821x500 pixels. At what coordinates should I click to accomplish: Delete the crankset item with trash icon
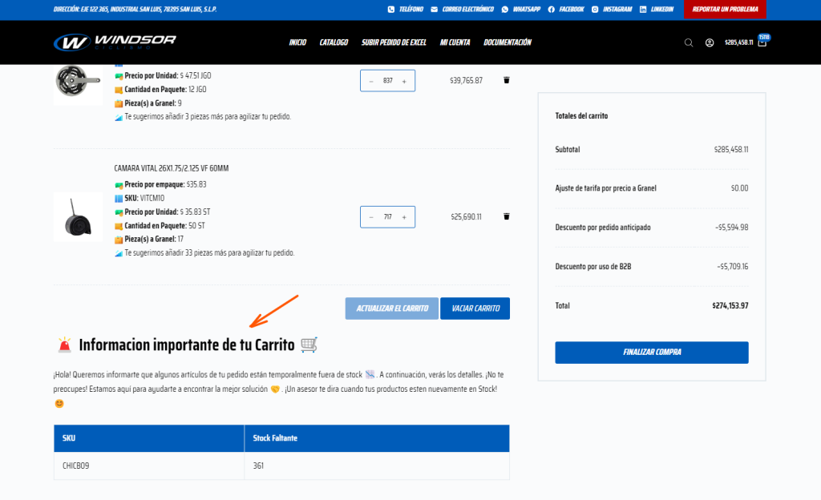pyautogui.click(x=507, y=80)
